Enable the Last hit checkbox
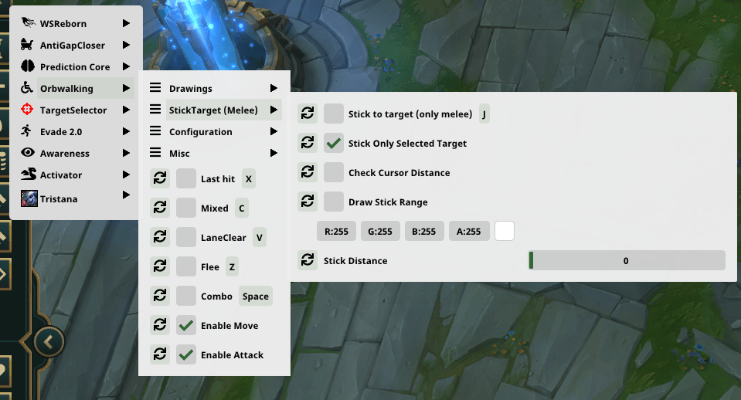This screenshot has height=400, width=741. 185,178
